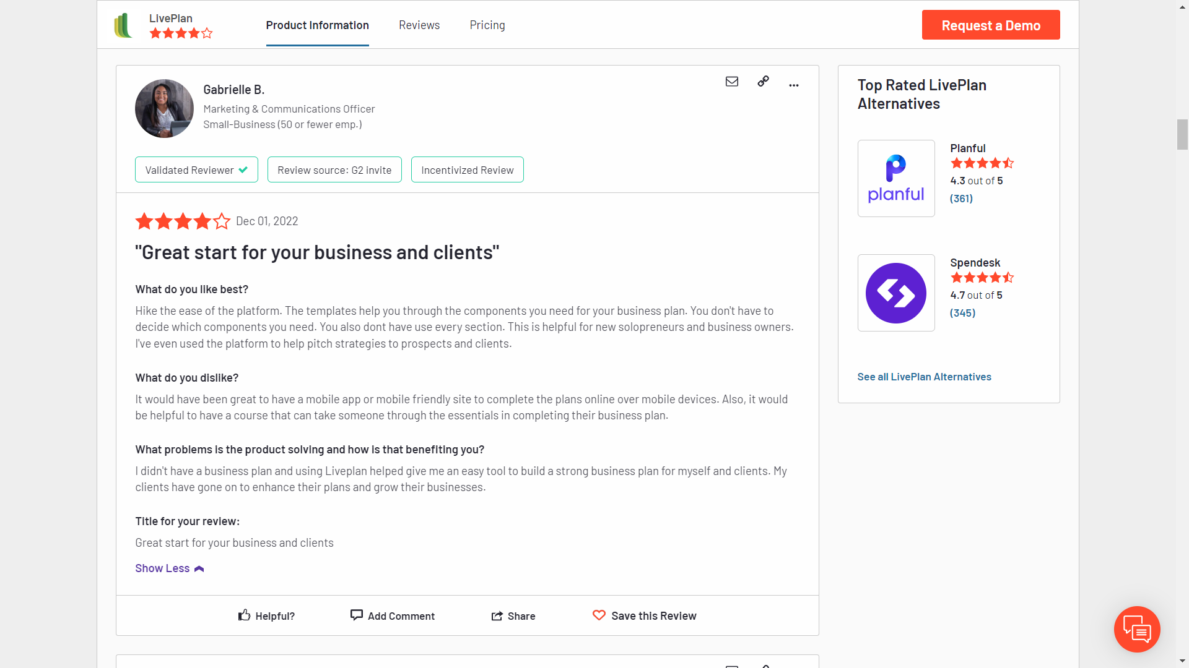Copy review link via chain icon
Screen dimensions: 1189x668
763,81
